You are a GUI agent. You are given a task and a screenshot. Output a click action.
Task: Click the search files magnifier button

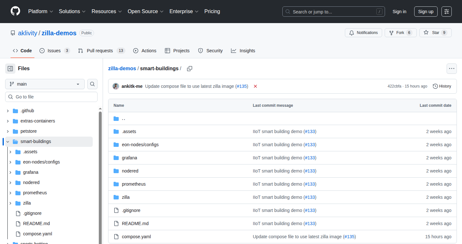click(x=92, y=84)
